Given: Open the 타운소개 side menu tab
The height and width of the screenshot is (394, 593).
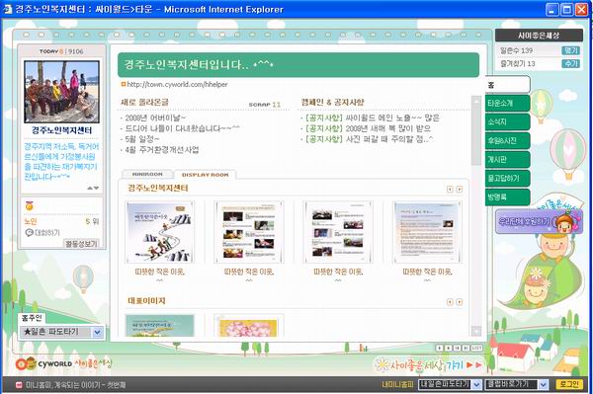Looking at the screenshot, I should [x=508, y=103].
